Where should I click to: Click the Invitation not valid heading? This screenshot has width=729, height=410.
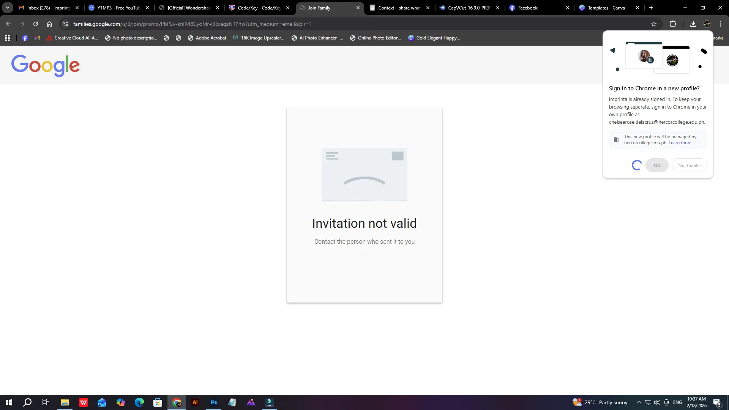pyautogui.click(x=364, y=223)
